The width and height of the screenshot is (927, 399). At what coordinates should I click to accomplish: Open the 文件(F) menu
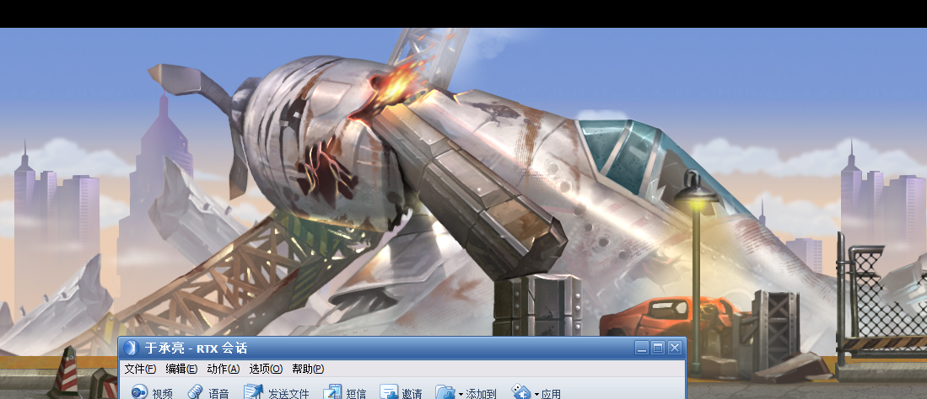click(140, 369)
